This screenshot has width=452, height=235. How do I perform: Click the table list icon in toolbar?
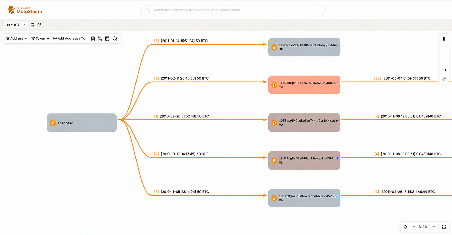tap(107, 38)
